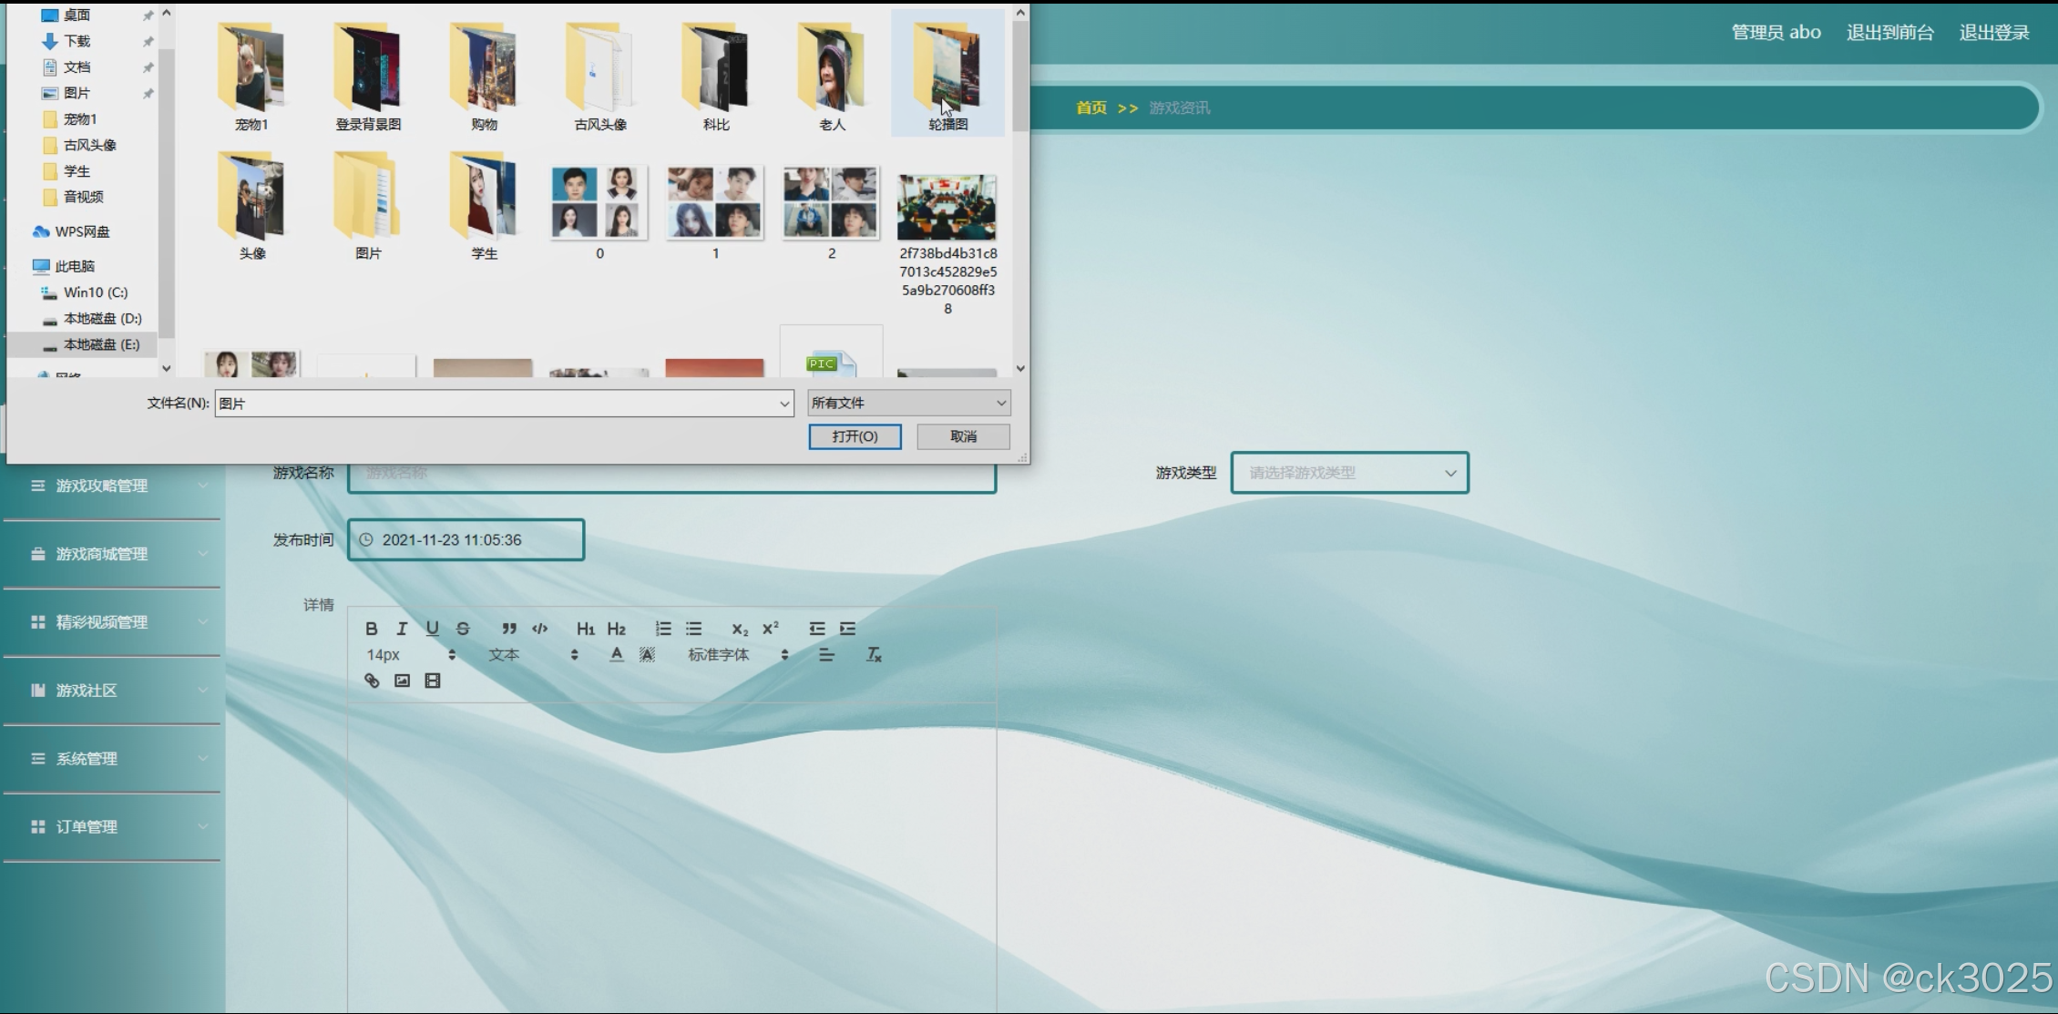This screenshot has height=1014, width=2058.
Task: Click the 打开(O) button in the dialog
Action: tap(854, 436)
